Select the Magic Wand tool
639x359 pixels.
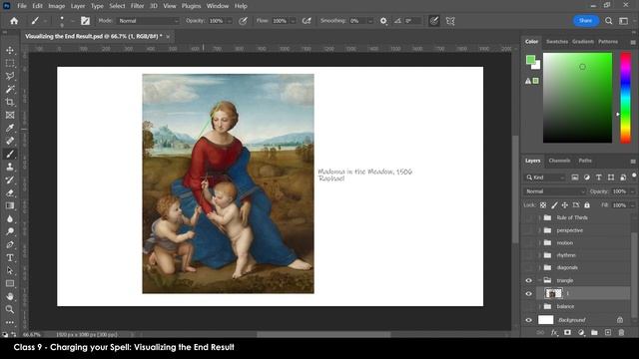10,89
